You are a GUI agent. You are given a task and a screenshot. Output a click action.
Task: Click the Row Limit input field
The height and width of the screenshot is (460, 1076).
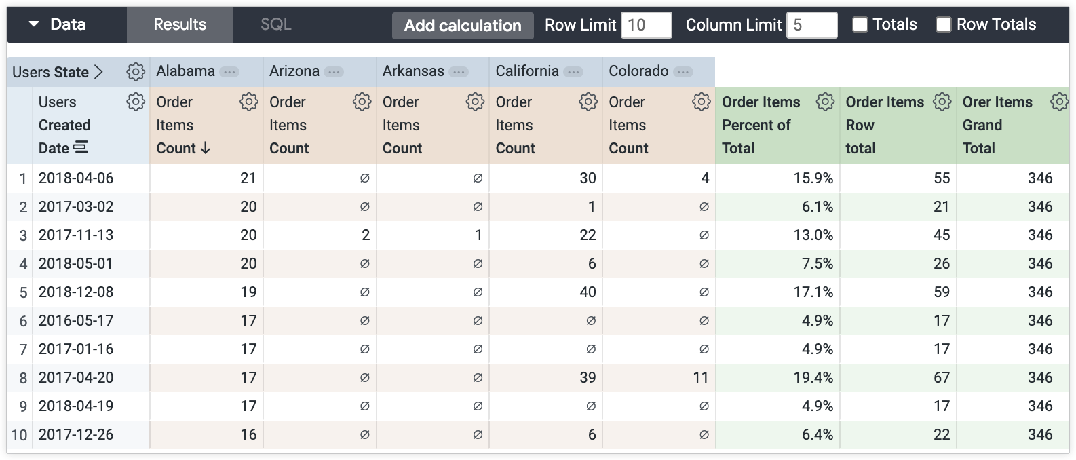pyautogui.click(x=647, y=25)
